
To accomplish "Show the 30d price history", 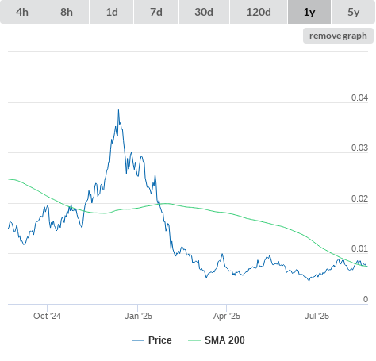I will [x=204, y=12].
